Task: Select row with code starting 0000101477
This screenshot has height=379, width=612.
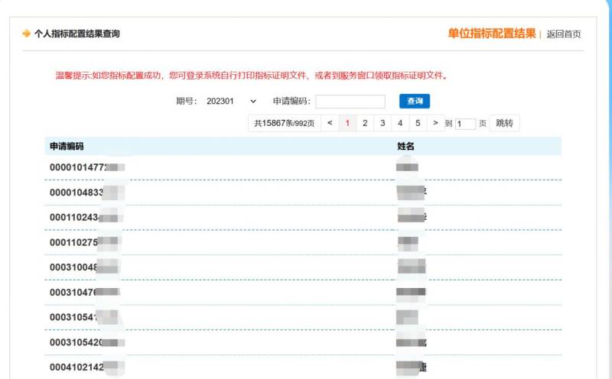Action: [303, 167]
